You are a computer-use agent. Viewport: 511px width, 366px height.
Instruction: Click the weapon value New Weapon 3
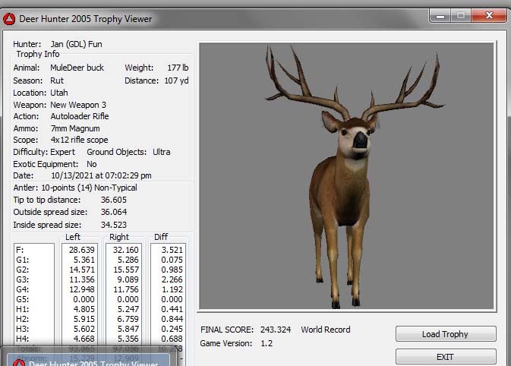point(78,104)
